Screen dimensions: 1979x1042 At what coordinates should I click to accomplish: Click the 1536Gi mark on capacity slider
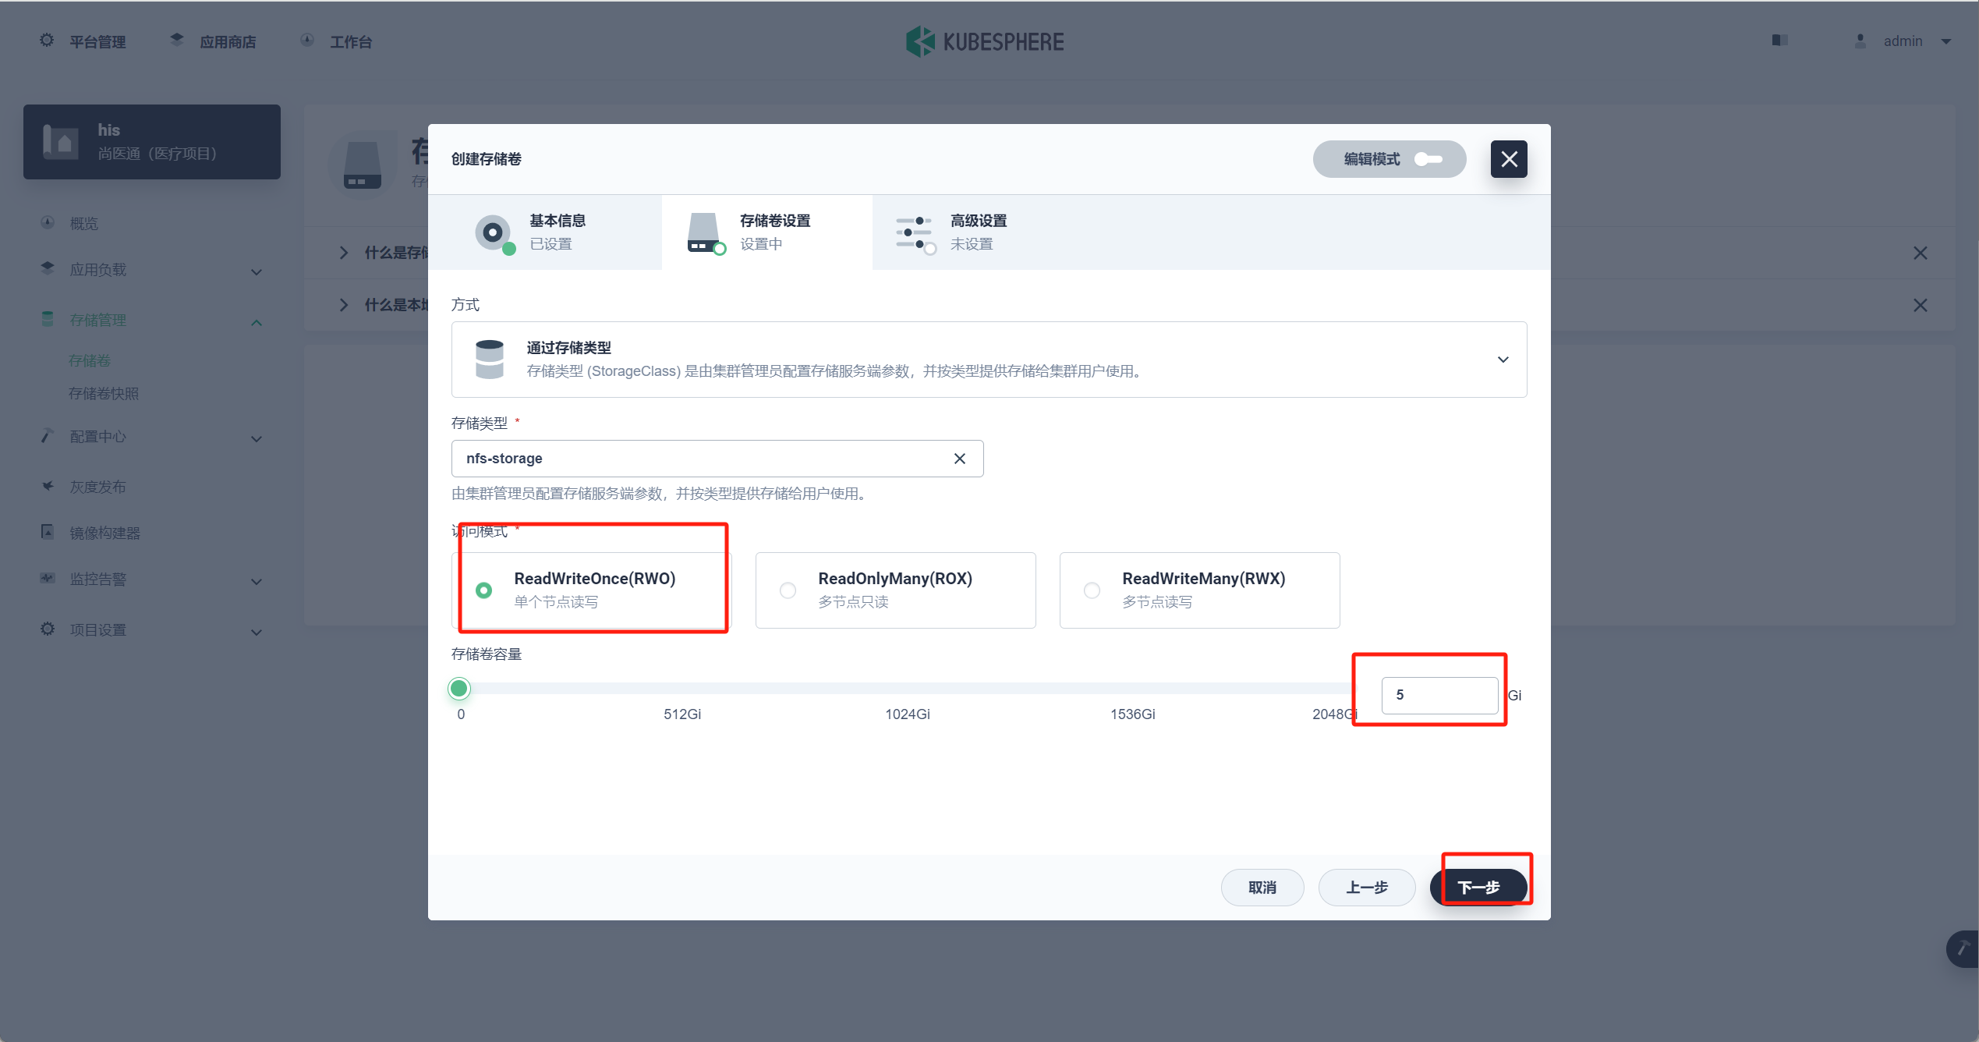point(1133,714)
